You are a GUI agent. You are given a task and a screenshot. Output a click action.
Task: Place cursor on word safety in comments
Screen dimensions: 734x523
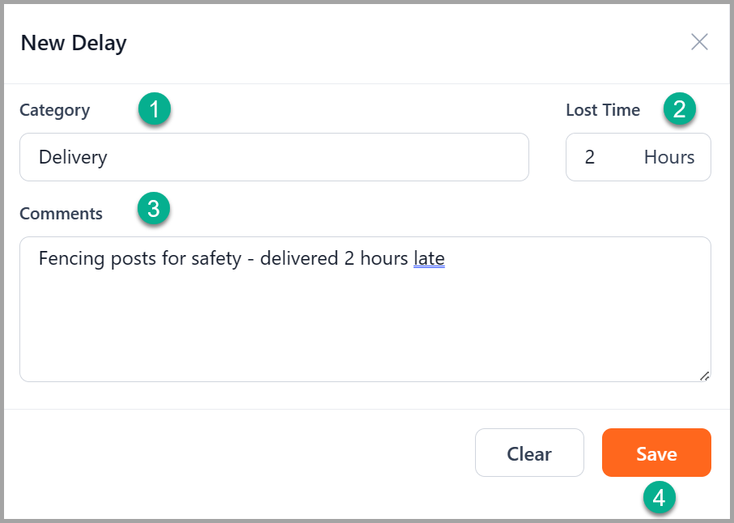(x=216, y=259)
